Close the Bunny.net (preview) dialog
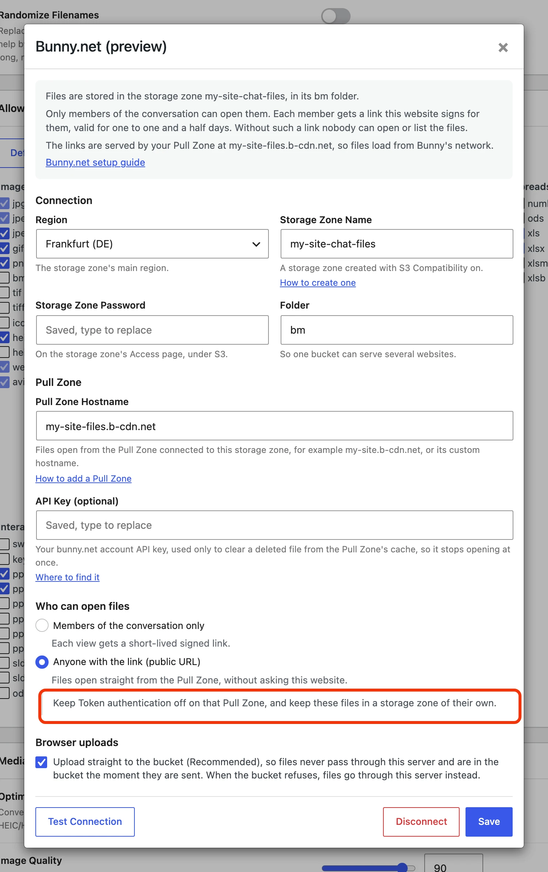 503,48
